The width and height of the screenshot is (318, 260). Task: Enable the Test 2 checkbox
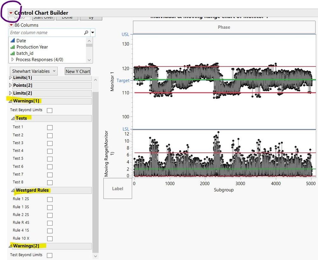point(50,136)
